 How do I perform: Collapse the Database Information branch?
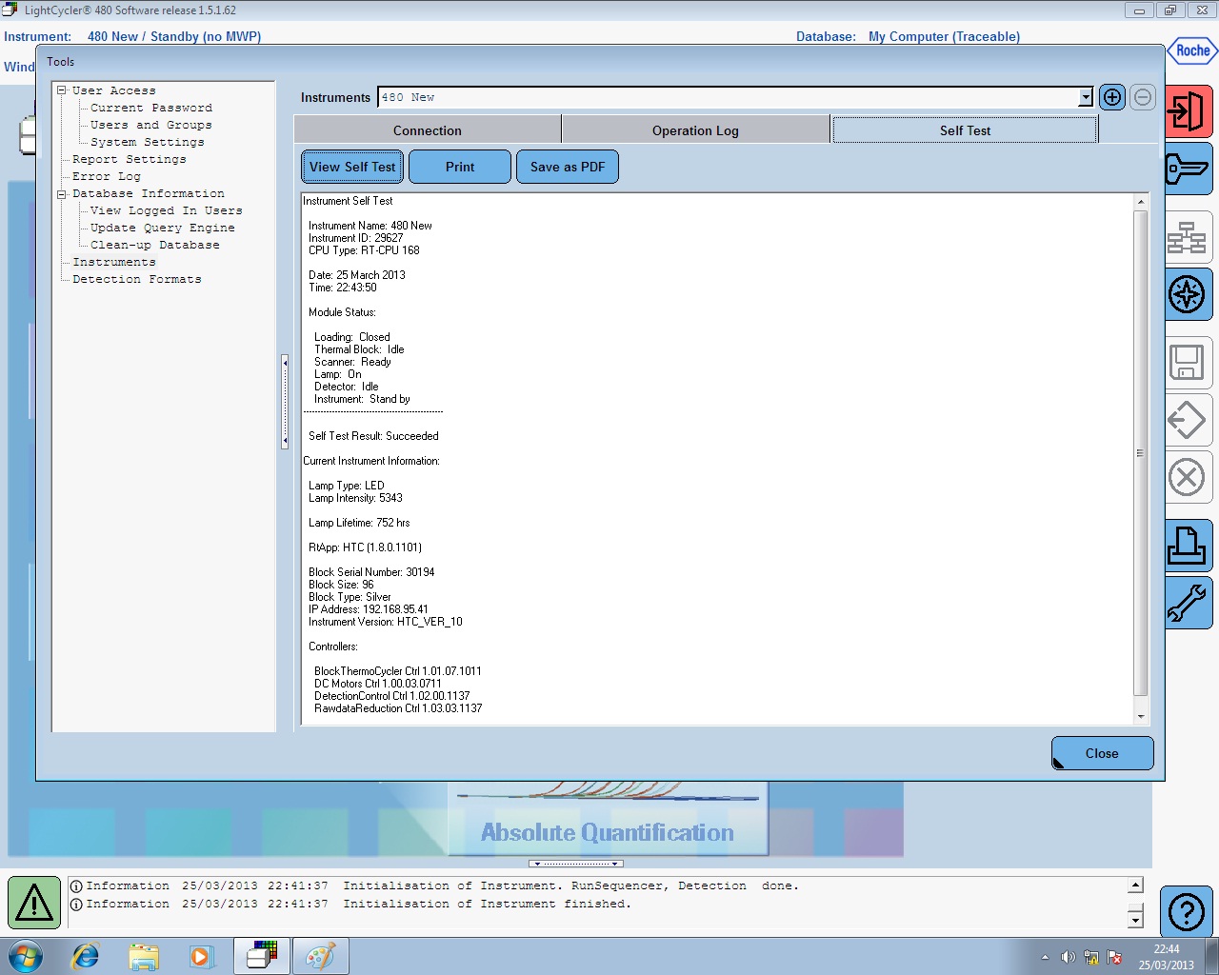click(x=60, y=193)
